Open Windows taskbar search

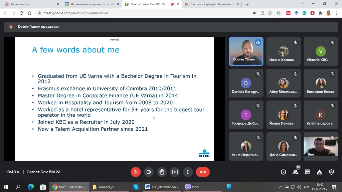pos(18,187)
